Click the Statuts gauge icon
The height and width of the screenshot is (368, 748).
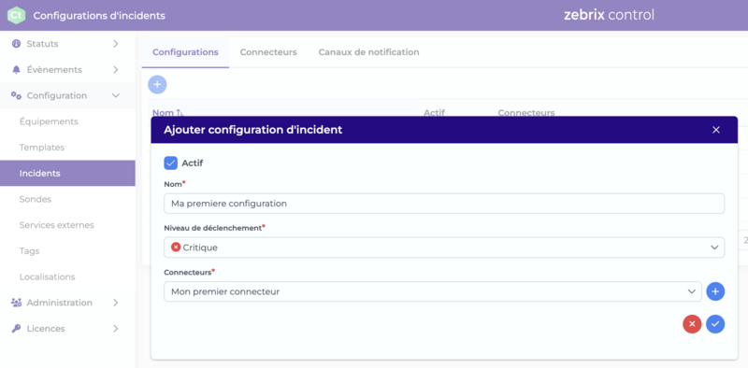16,44
